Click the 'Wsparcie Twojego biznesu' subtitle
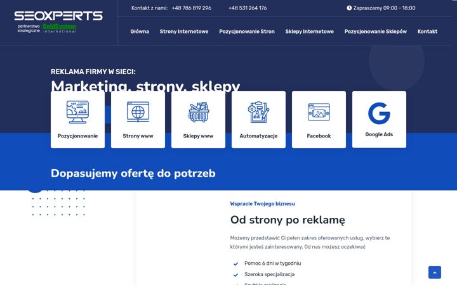This screenshot has width=457, height=285. (x=262, y=203)
